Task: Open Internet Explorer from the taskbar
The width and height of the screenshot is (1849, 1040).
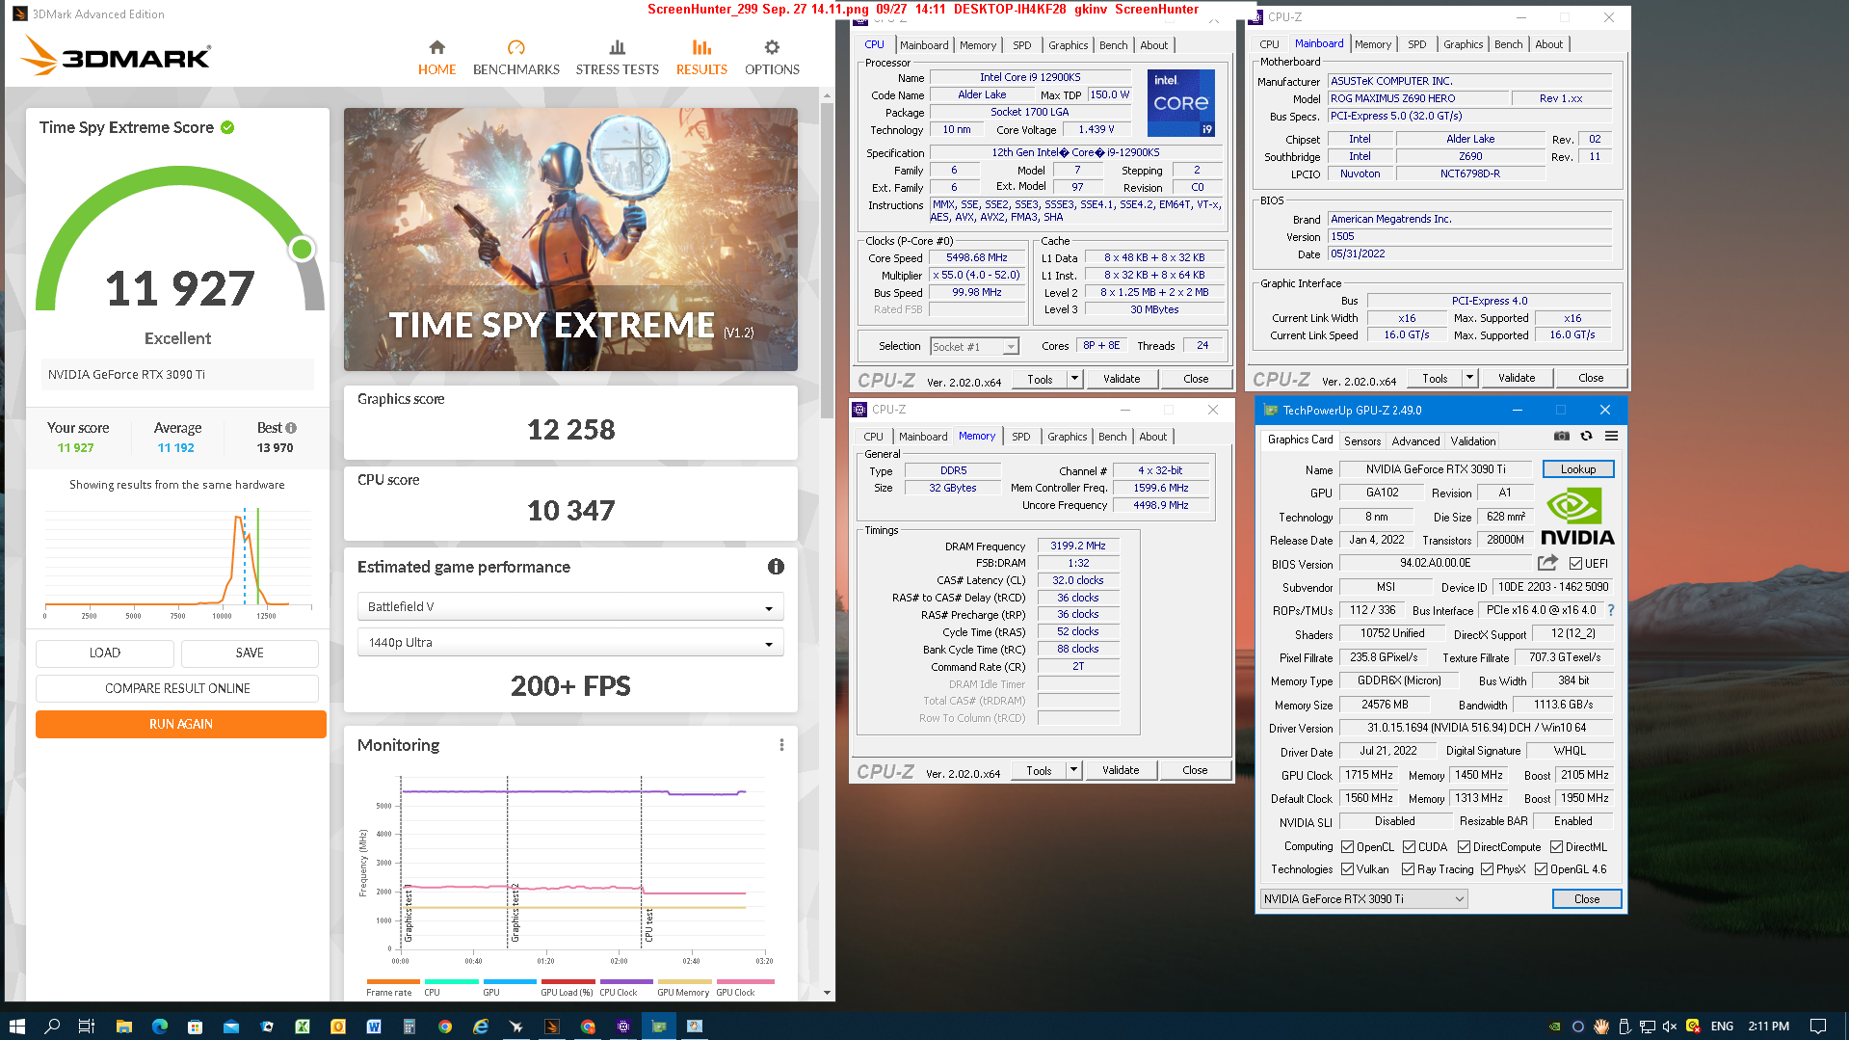Action: point(481,1027)
